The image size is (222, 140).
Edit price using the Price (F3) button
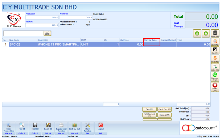pos(215,59)
